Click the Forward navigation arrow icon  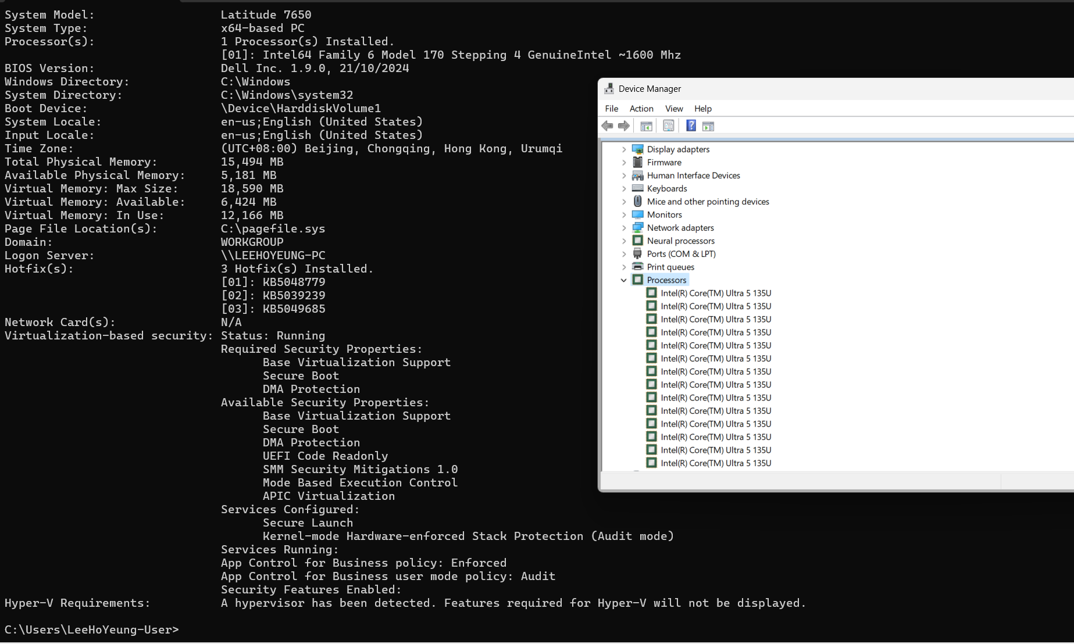tap(624, 126)
